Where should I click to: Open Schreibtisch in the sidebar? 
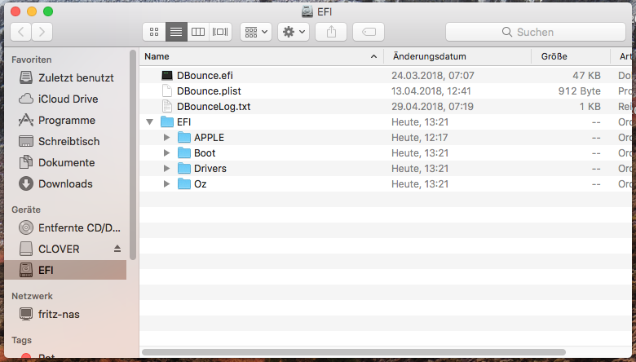[x=67, y=141]
